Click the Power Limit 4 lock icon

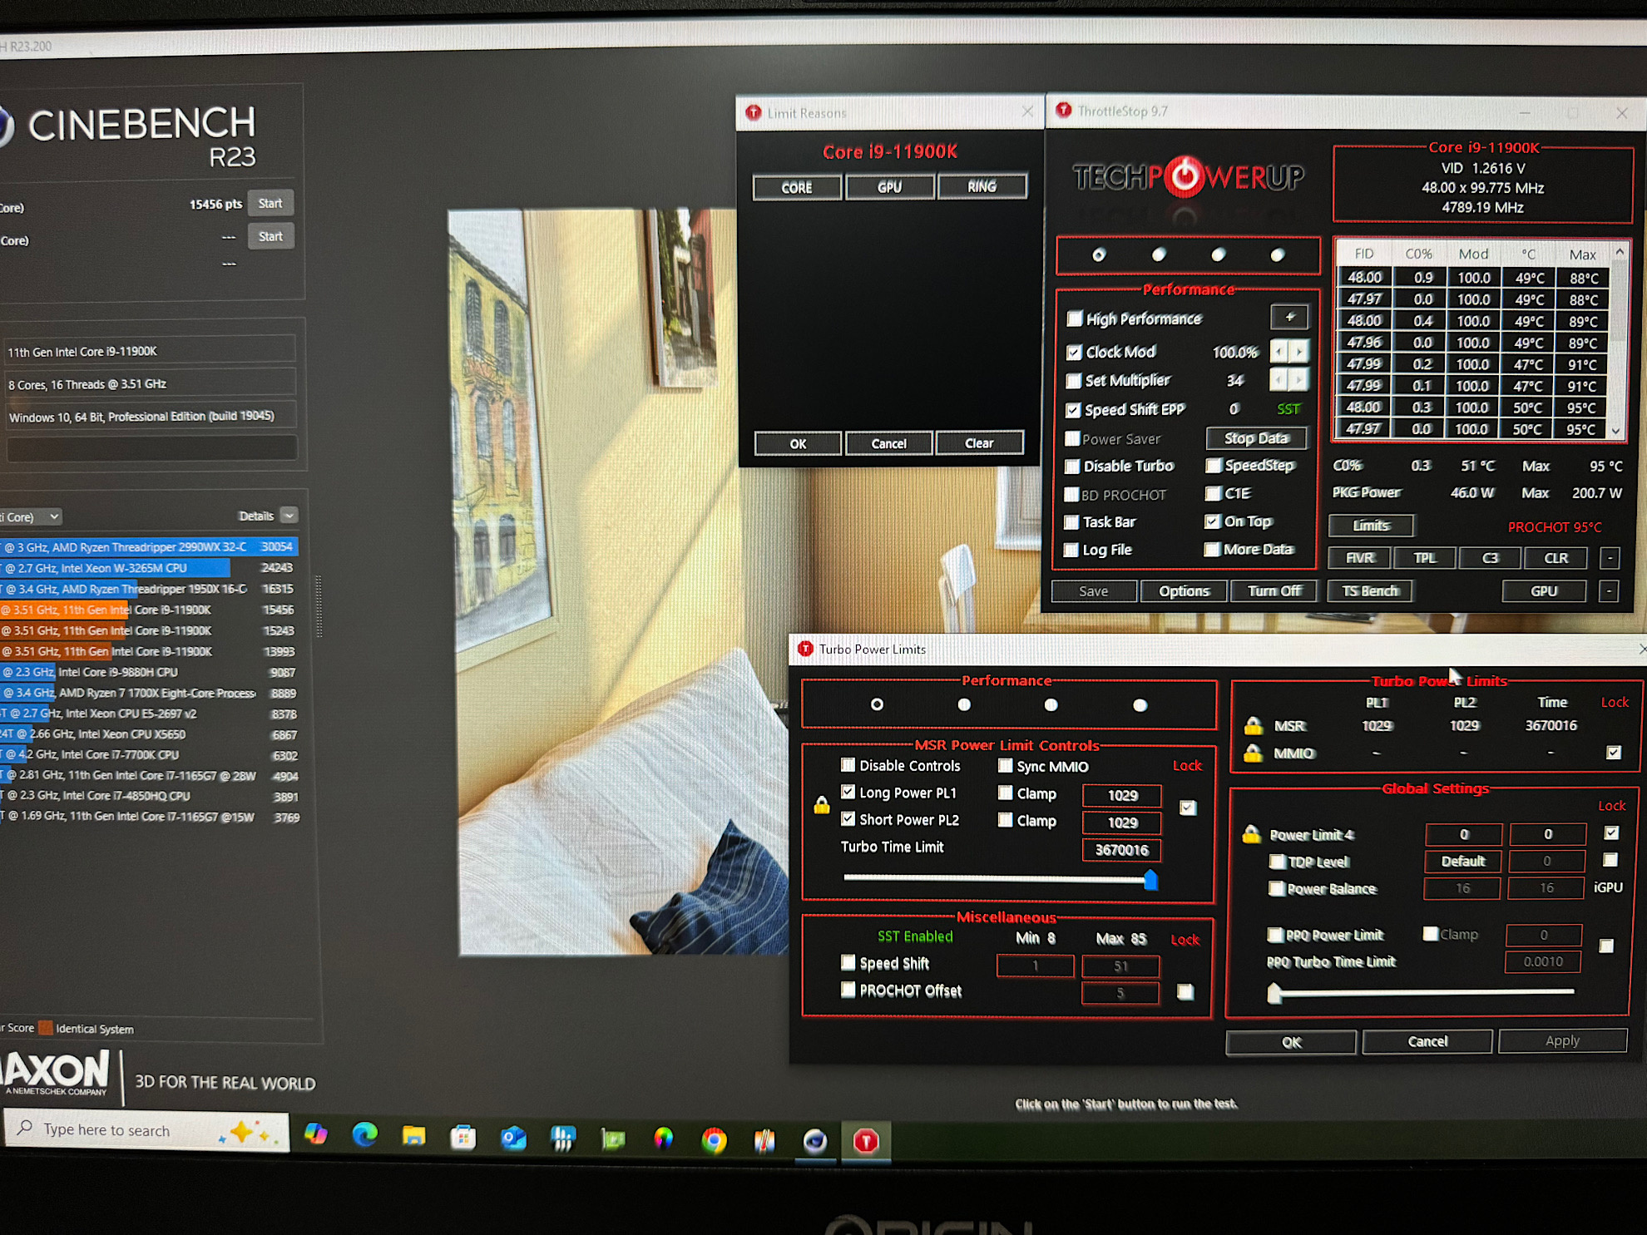coord(1251,834)
